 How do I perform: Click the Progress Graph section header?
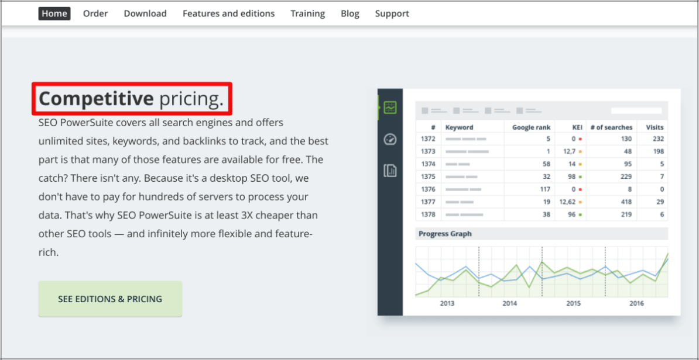445,234
